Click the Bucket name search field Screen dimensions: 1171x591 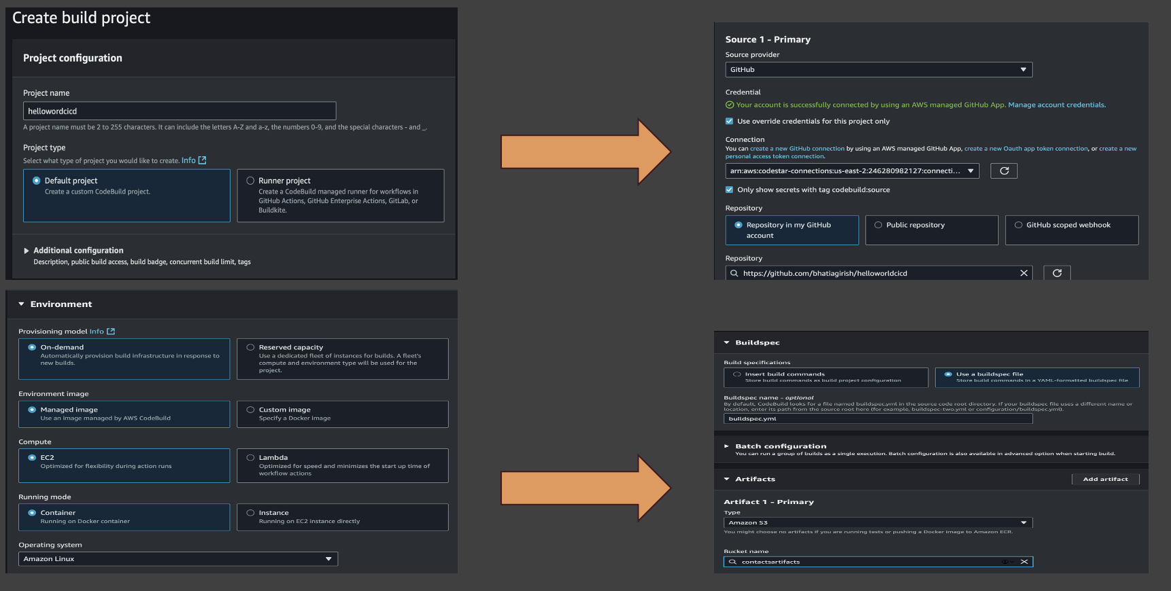click(x=878, y=562)
